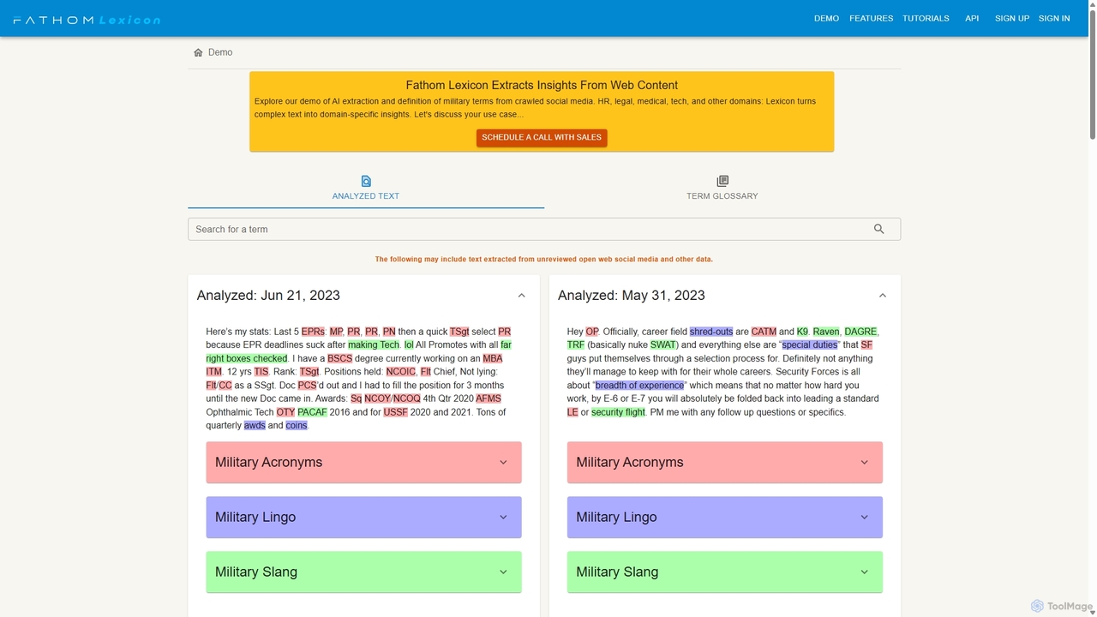Open the DEMO navigation item
The width and height of the screenshot is (1097, 617).
click(826, 18)
